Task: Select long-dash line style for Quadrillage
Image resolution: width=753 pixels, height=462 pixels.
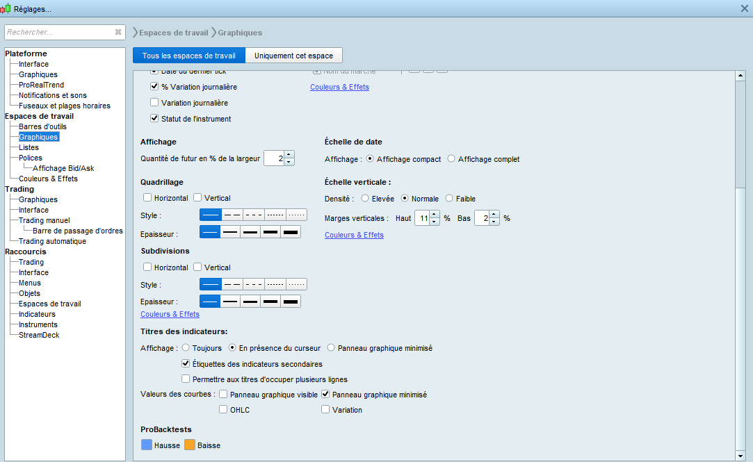Action: 232,215
